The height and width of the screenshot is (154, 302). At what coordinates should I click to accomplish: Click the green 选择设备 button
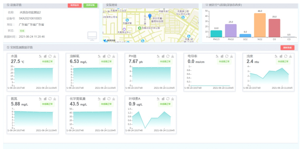[x=90, y=5]
